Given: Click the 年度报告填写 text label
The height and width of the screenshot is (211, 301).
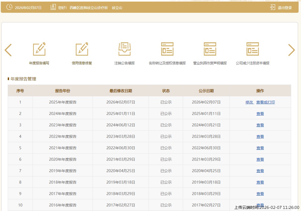Looking at the screenshot, I should [39, 63].
